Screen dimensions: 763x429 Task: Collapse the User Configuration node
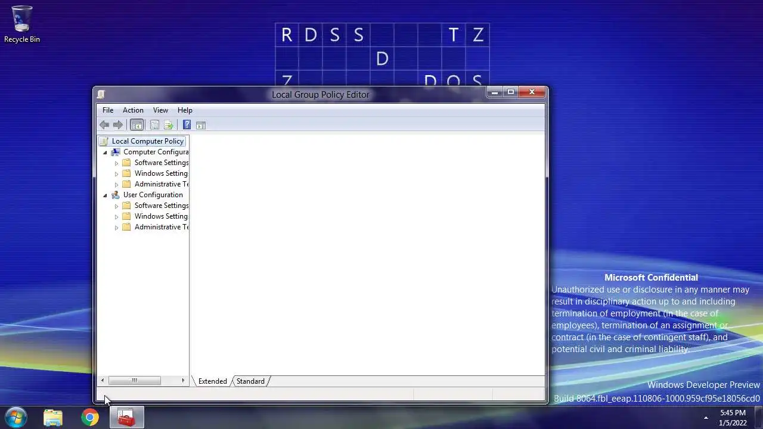tap(105, 195)
